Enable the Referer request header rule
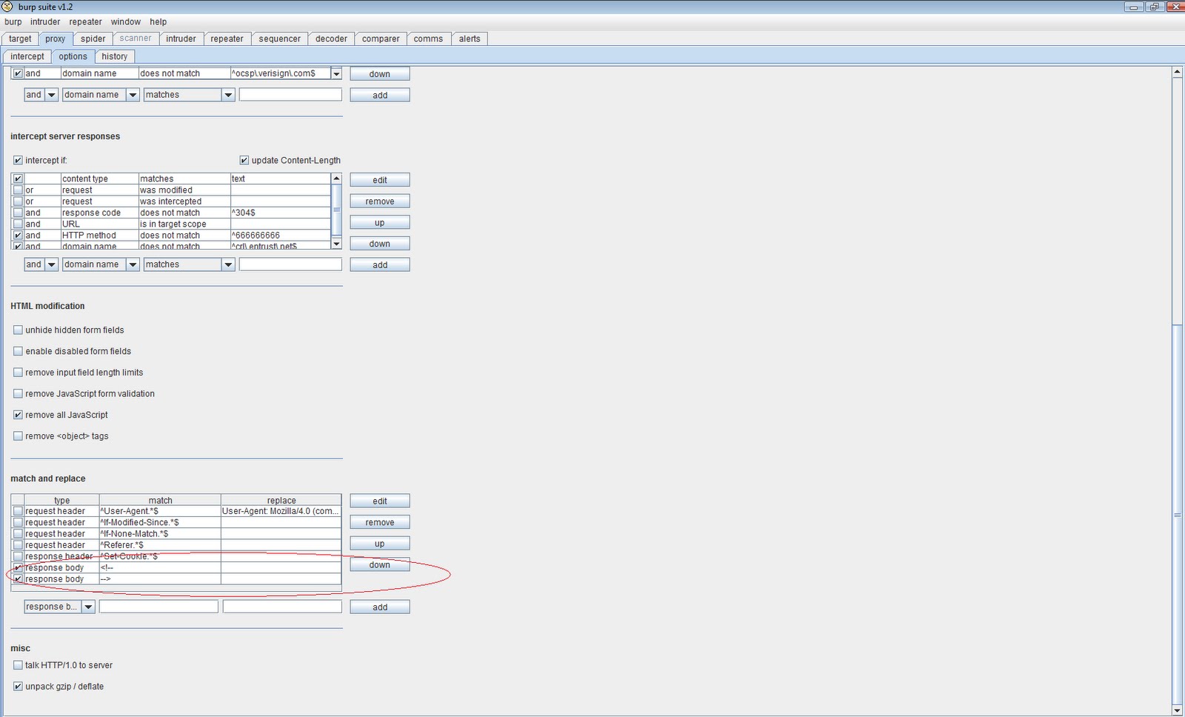The height and width of the screenshot is (717, 1185). [x=18, y=545]
